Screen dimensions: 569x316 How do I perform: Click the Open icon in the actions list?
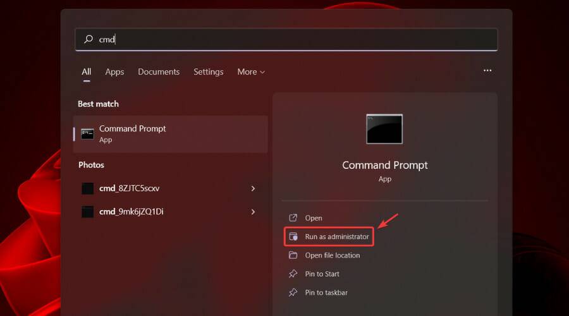click(293, 218)
